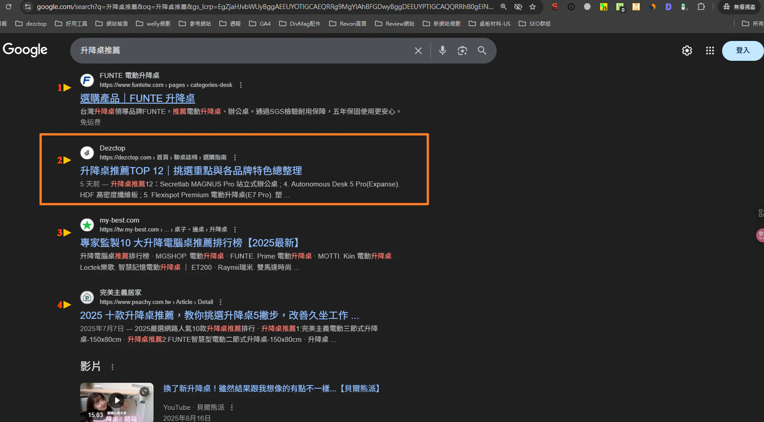
Task: Open the SEO群組 bookmark folder
Action: tap(534, 23)
